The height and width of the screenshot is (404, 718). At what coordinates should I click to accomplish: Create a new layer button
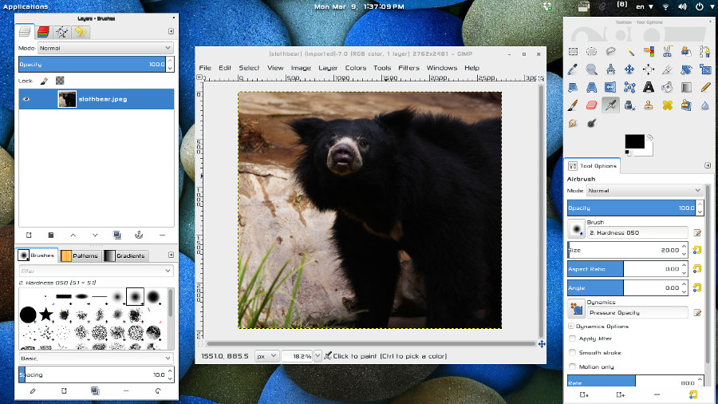pyautogui.click(x=29, y=235)
